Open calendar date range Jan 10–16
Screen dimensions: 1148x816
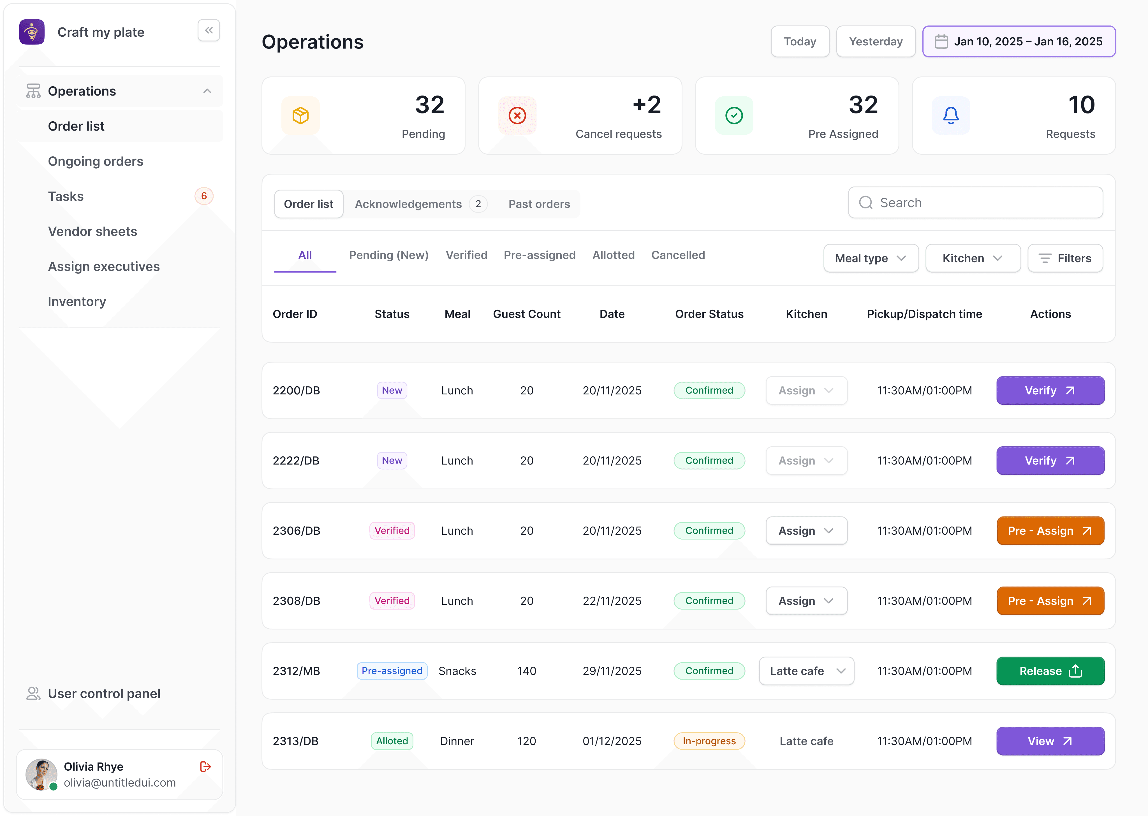pyautogui.click(x=1019, y=42)
